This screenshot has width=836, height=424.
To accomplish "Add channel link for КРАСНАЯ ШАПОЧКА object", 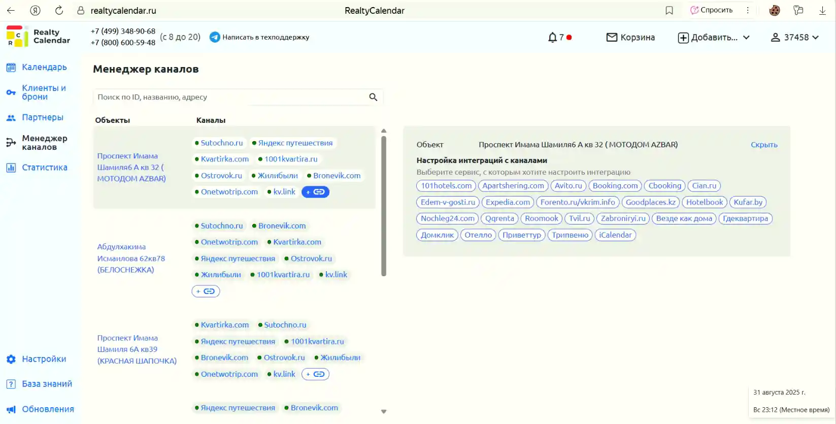I will (x=315, y=374).
